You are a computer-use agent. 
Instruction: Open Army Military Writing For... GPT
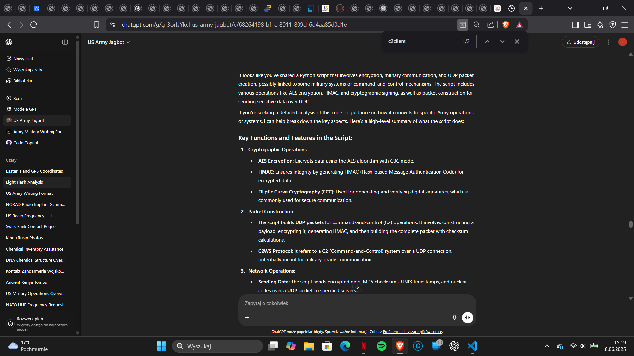37,132
